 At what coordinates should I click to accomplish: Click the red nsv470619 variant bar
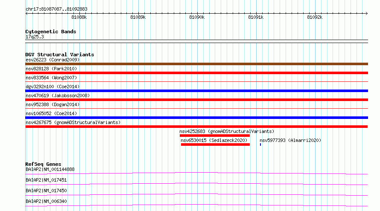point(196,100)
